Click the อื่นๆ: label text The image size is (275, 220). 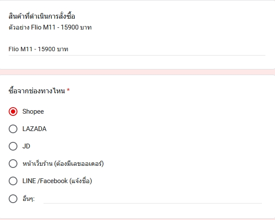click(29, 199)
